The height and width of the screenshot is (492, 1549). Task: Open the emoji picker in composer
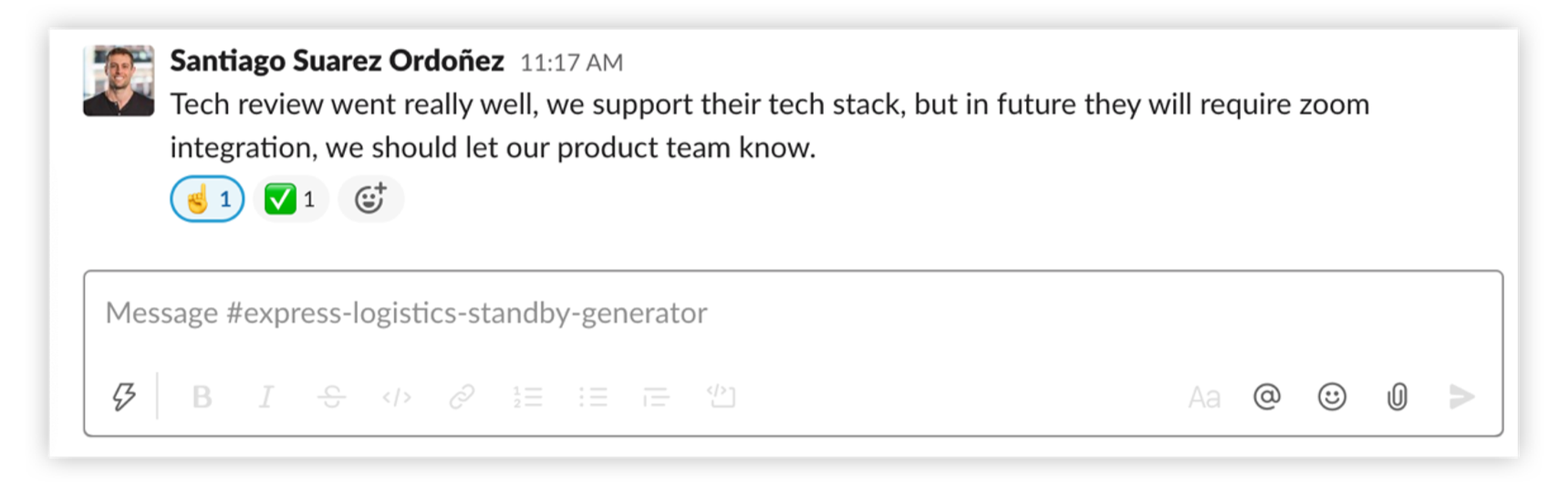pyautogui.click(x=1332, y=396)
